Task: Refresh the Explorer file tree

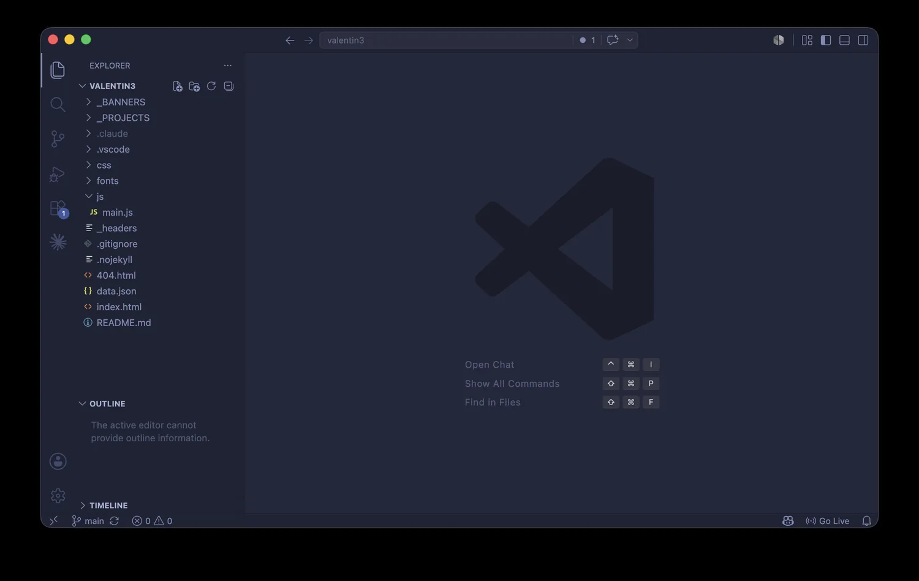Action: [211, 86]
